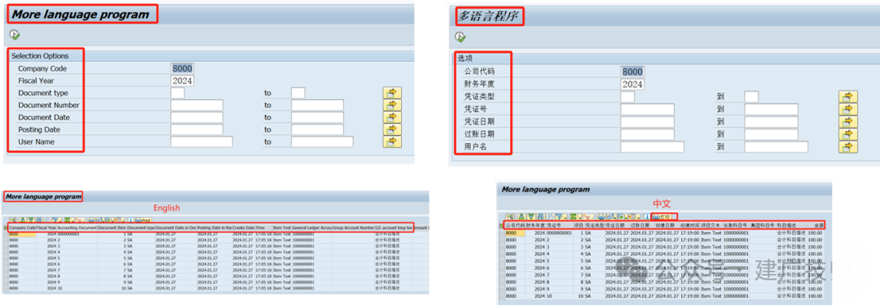Open multiple selection arrow for 过账日期
This screenshot has height=305, width=880.
pos(848,134)
